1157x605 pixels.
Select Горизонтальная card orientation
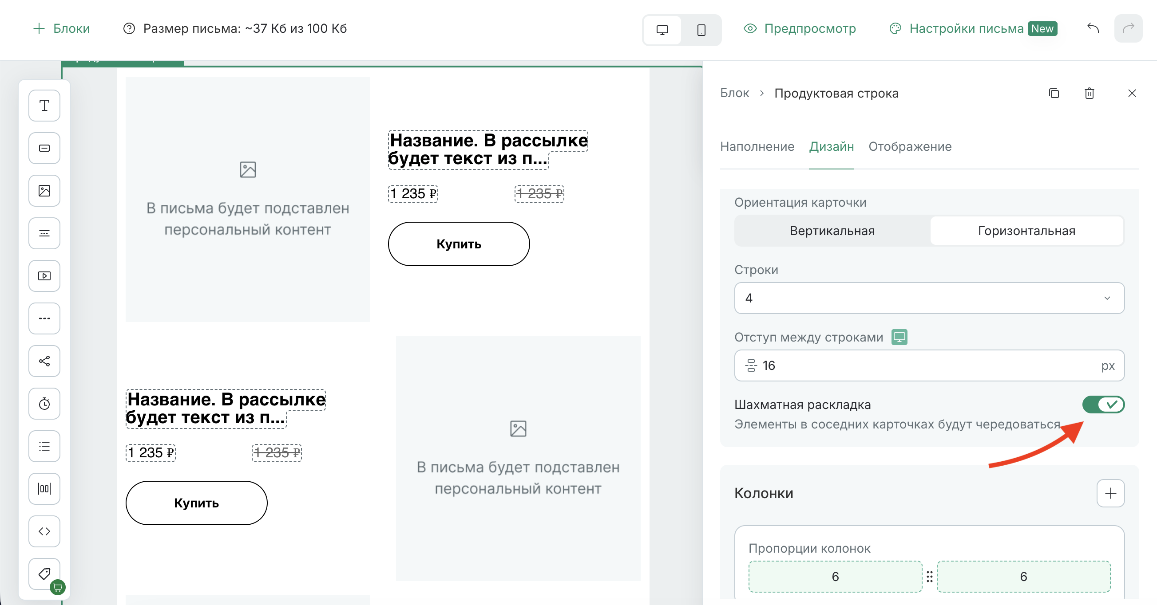(x=1027, y=231)
